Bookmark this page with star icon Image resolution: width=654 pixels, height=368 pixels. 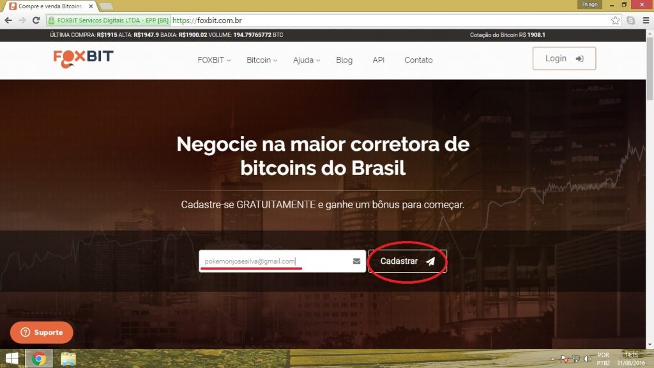pyautogui.click(x=615, y=20)
